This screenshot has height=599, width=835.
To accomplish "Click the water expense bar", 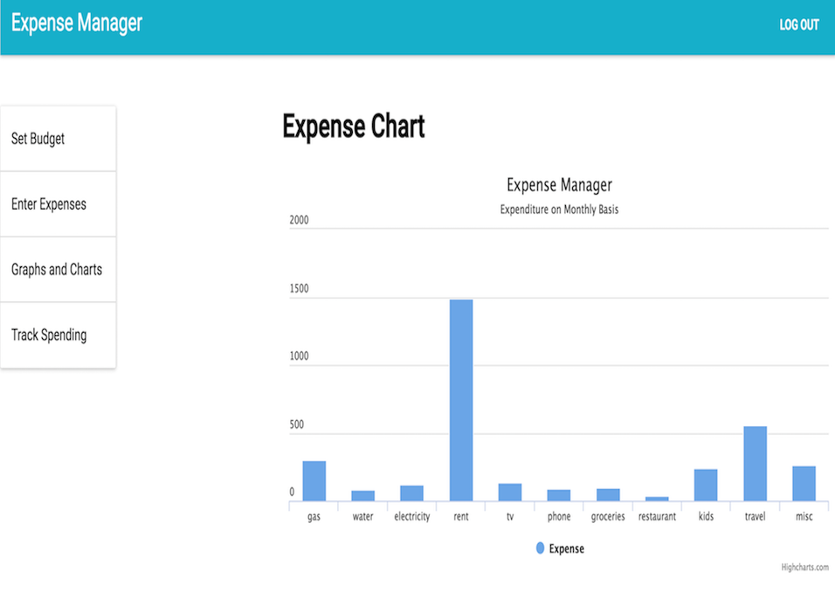I will [362, 496].
